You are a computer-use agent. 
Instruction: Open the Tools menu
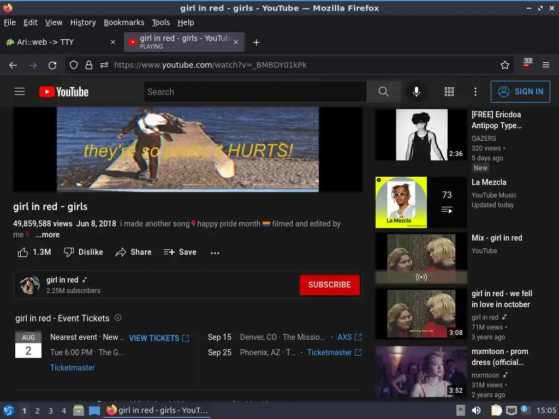click(161, 22)
